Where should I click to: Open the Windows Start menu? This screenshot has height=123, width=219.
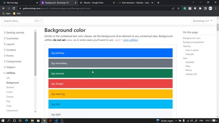click(x=3, y=121)
